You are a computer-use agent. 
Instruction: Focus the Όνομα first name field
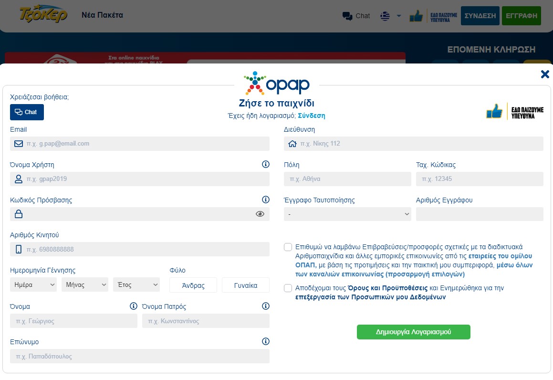click(73, 321)
